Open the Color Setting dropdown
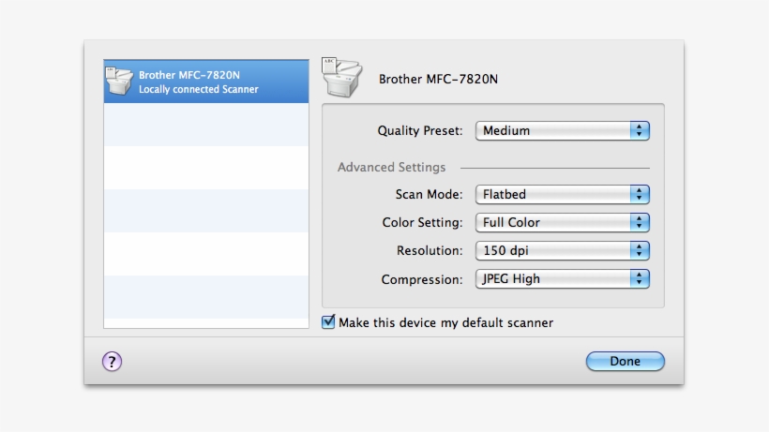The height and width of the screenshot is (432, 769). click(x=563, y=222)
